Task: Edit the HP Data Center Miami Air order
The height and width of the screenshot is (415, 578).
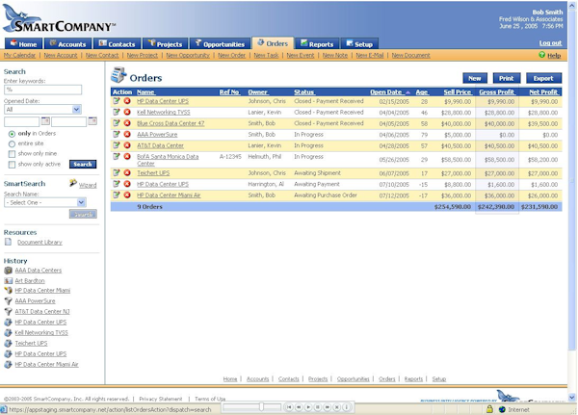Action: coord(117,195)
